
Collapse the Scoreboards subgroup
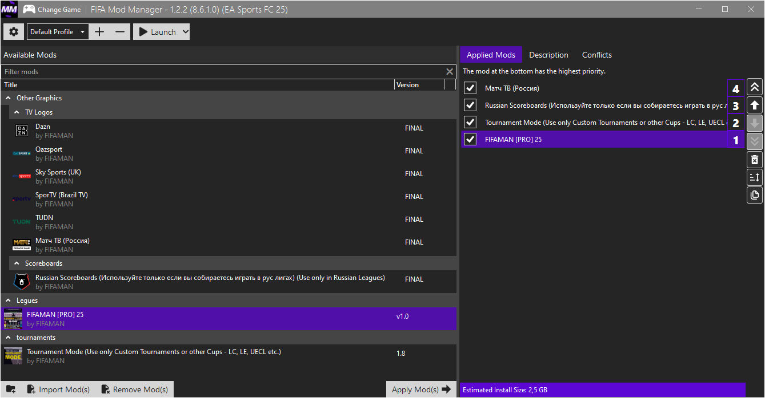pyautogui.click(x=17, y=263)
